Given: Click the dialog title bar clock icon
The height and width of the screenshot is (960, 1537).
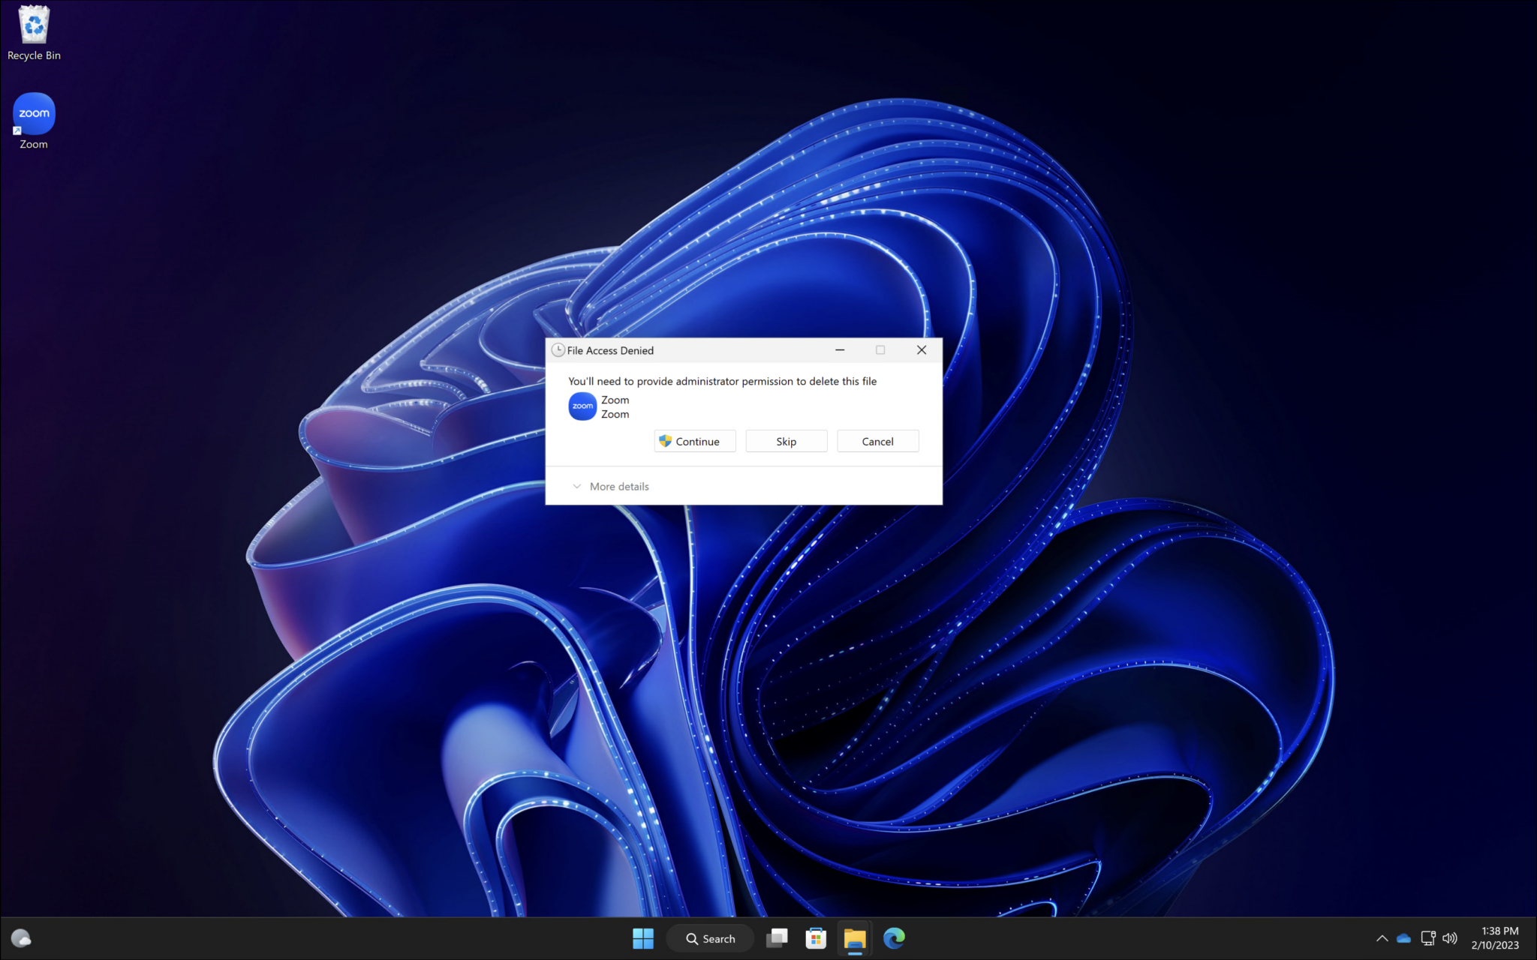Looking at the screenshot, I should click(x=558, y=350).
